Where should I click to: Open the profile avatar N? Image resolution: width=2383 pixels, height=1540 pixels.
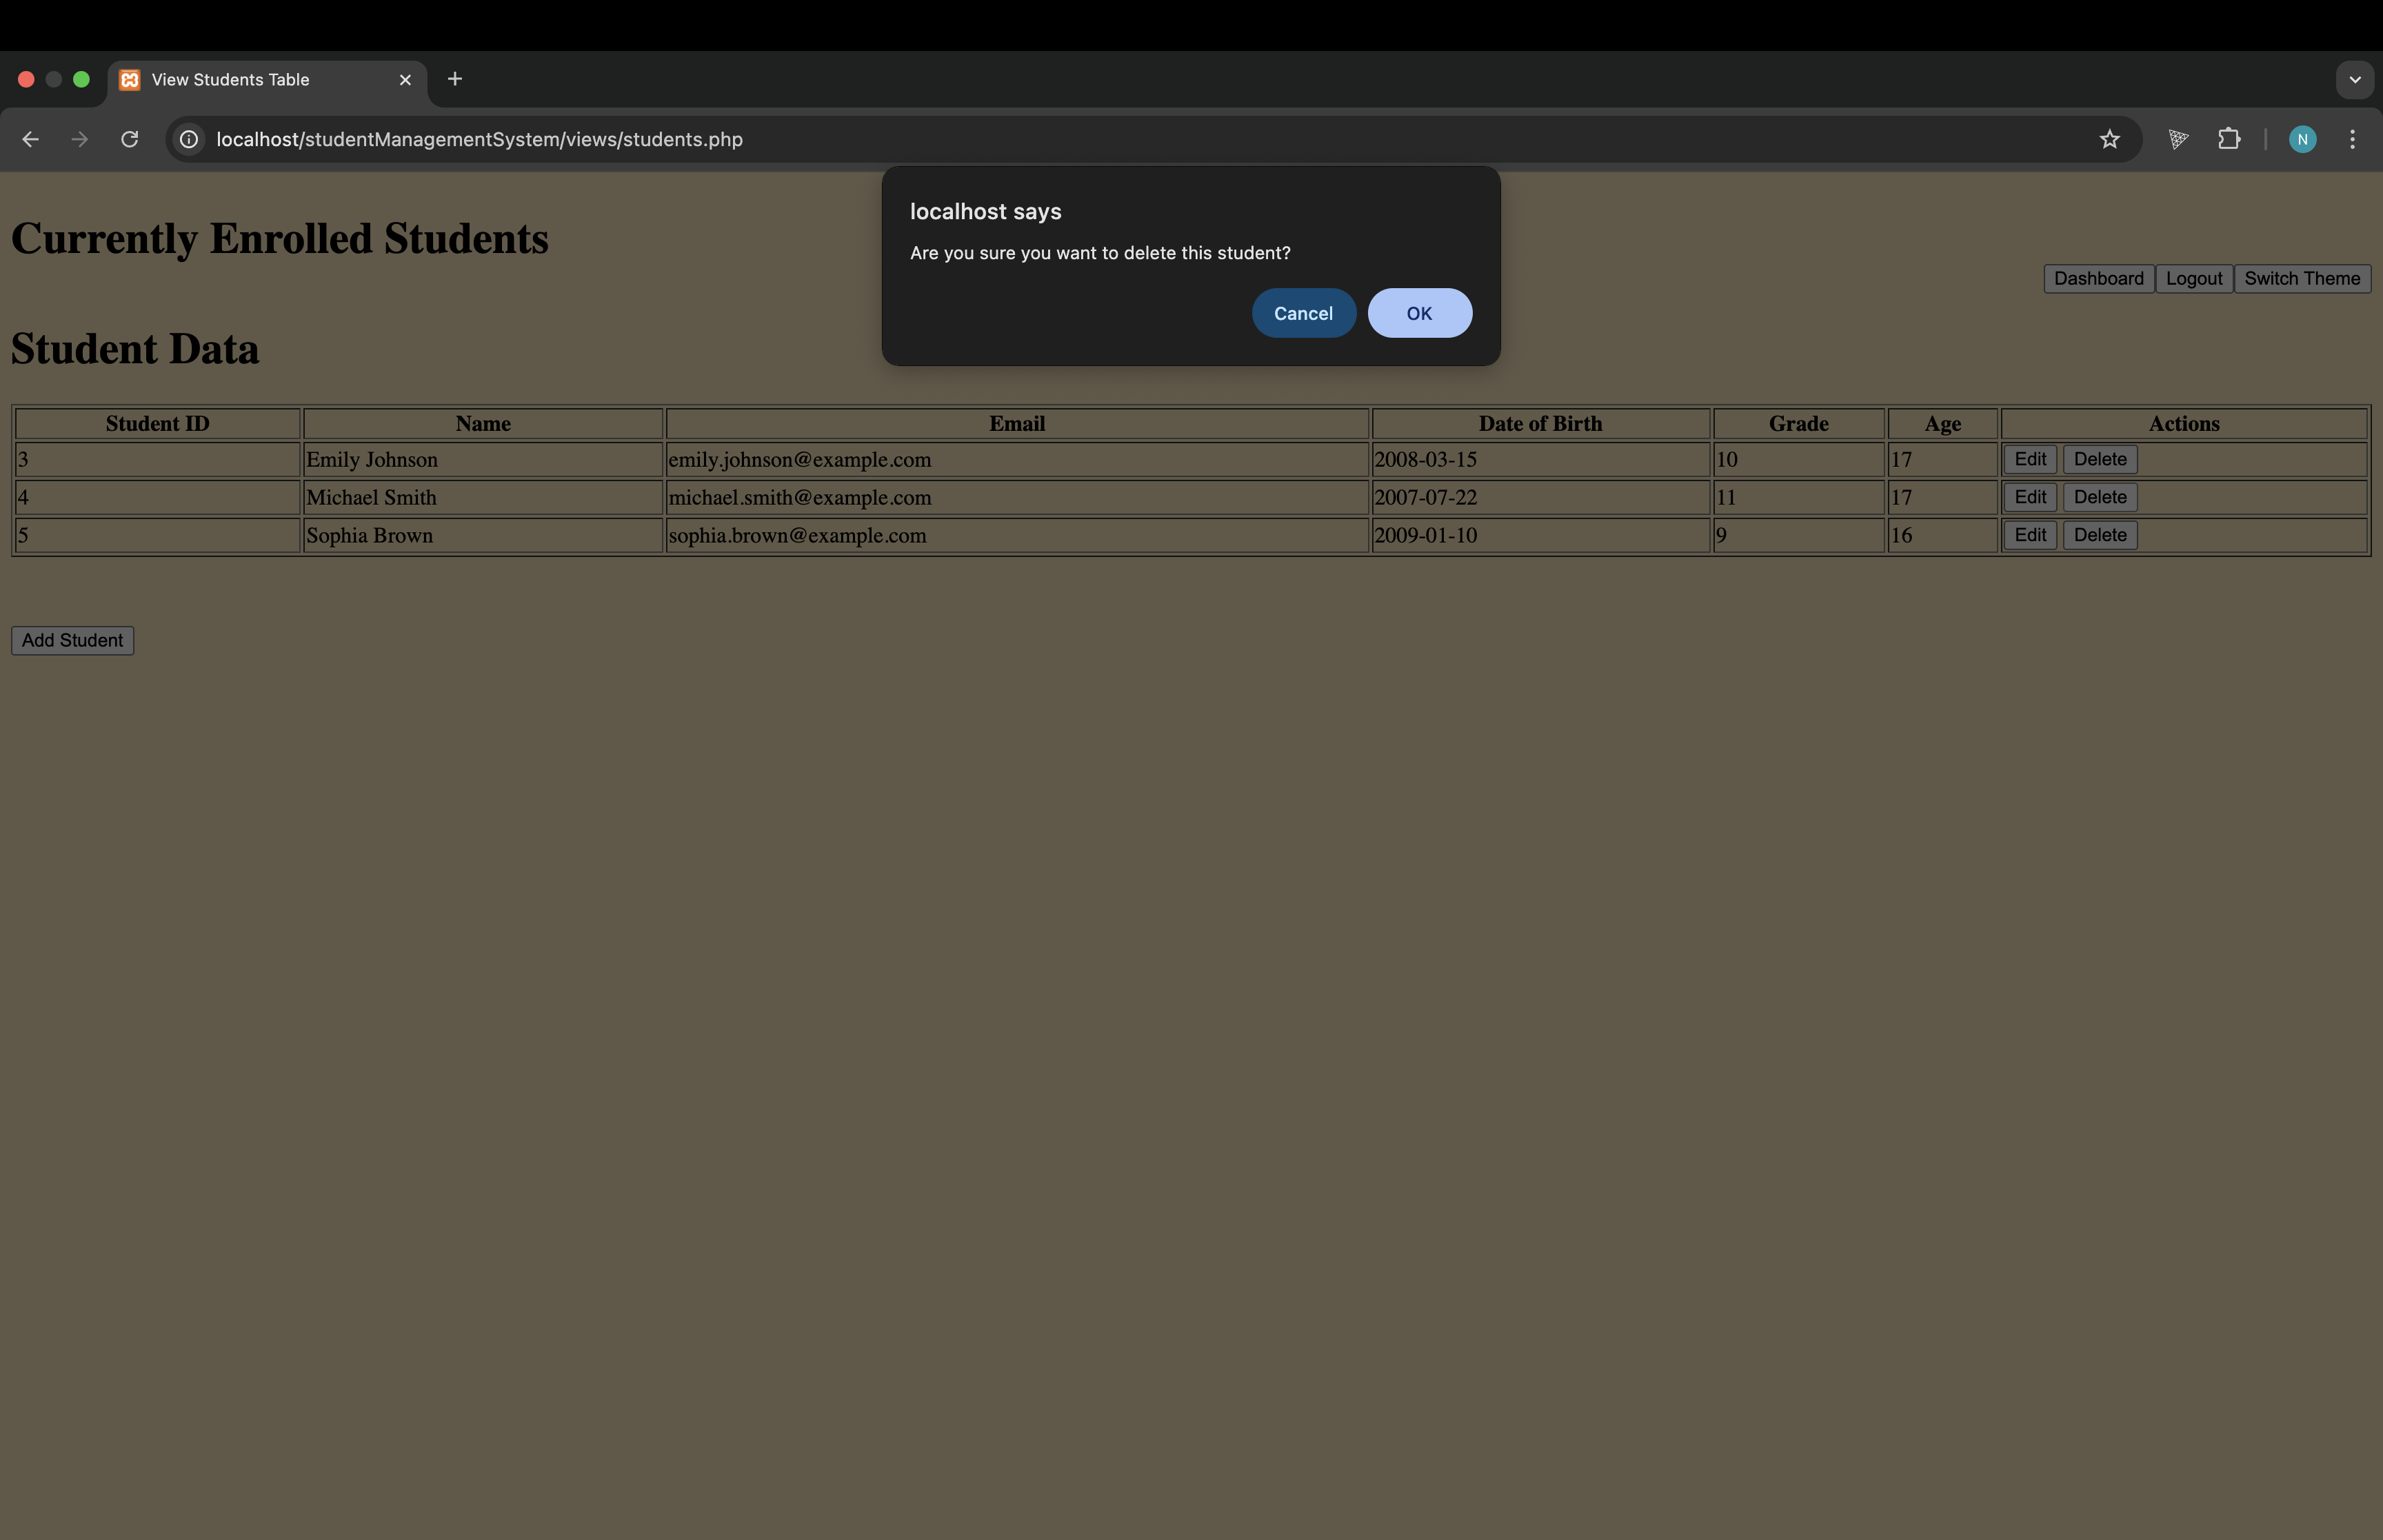(2302, 139)
